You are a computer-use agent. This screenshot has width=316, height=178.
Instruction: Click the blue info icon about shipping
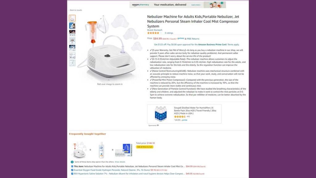click(72, 162)
